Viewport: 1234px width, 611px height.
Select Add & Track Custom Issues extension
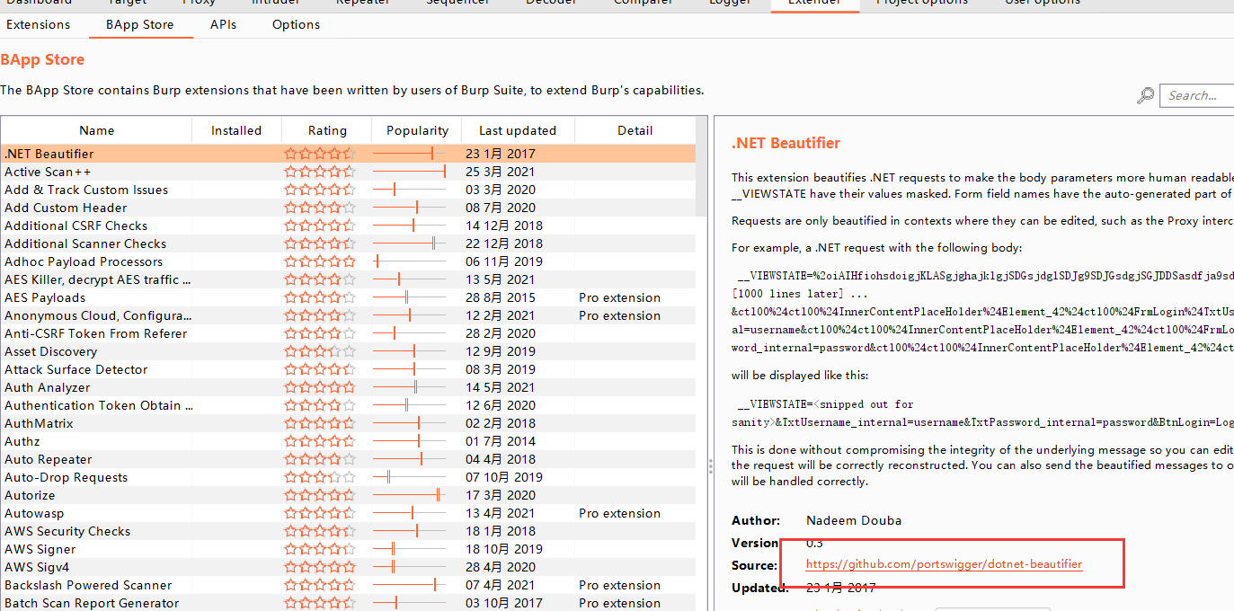(x=348, y=190)
